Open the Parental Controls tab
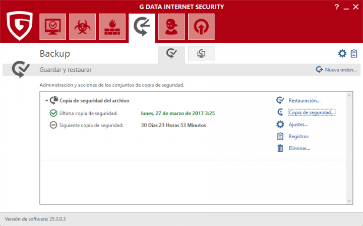 point(171,27)
